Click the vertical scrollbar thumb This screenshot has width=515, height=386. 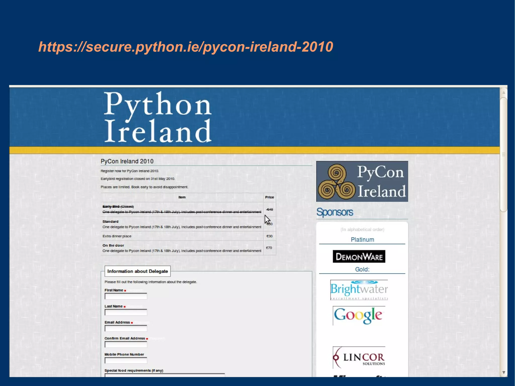pos(503,154)
